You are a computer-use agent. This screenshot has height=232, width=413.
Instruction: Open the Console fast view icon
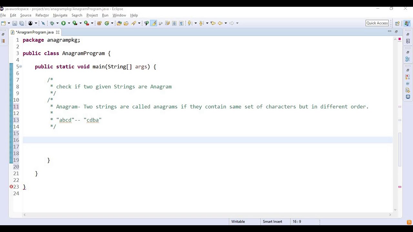408,97
